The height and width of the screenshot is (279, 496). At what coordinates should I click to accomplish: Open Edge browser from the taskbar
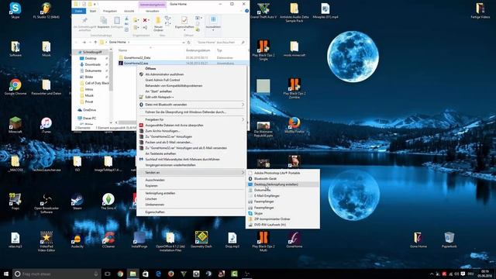158,274
